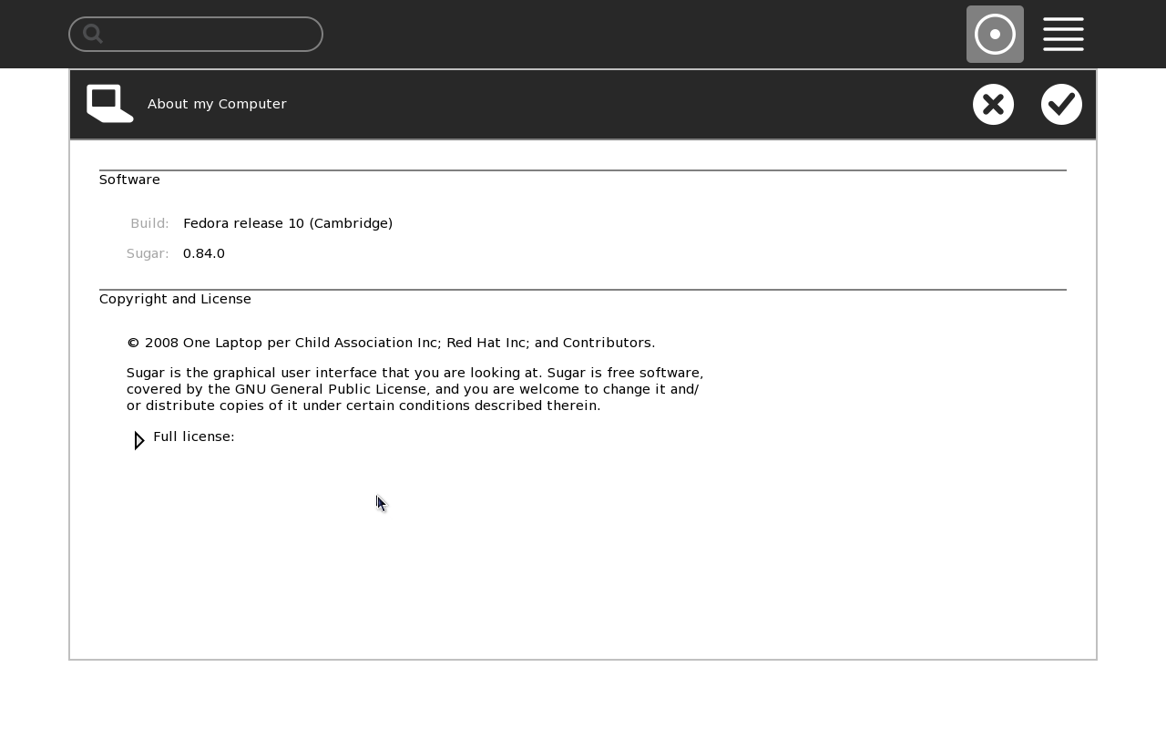Click the "Sugar:" label
Screen dimensions: 1166x729
click(x=148, y=253)
